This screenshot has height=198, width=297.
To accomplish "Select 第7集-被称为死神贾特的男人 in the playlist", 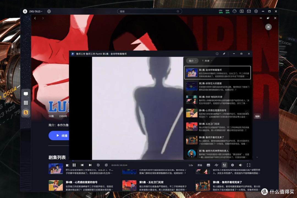I will click(x=218, y=154).
